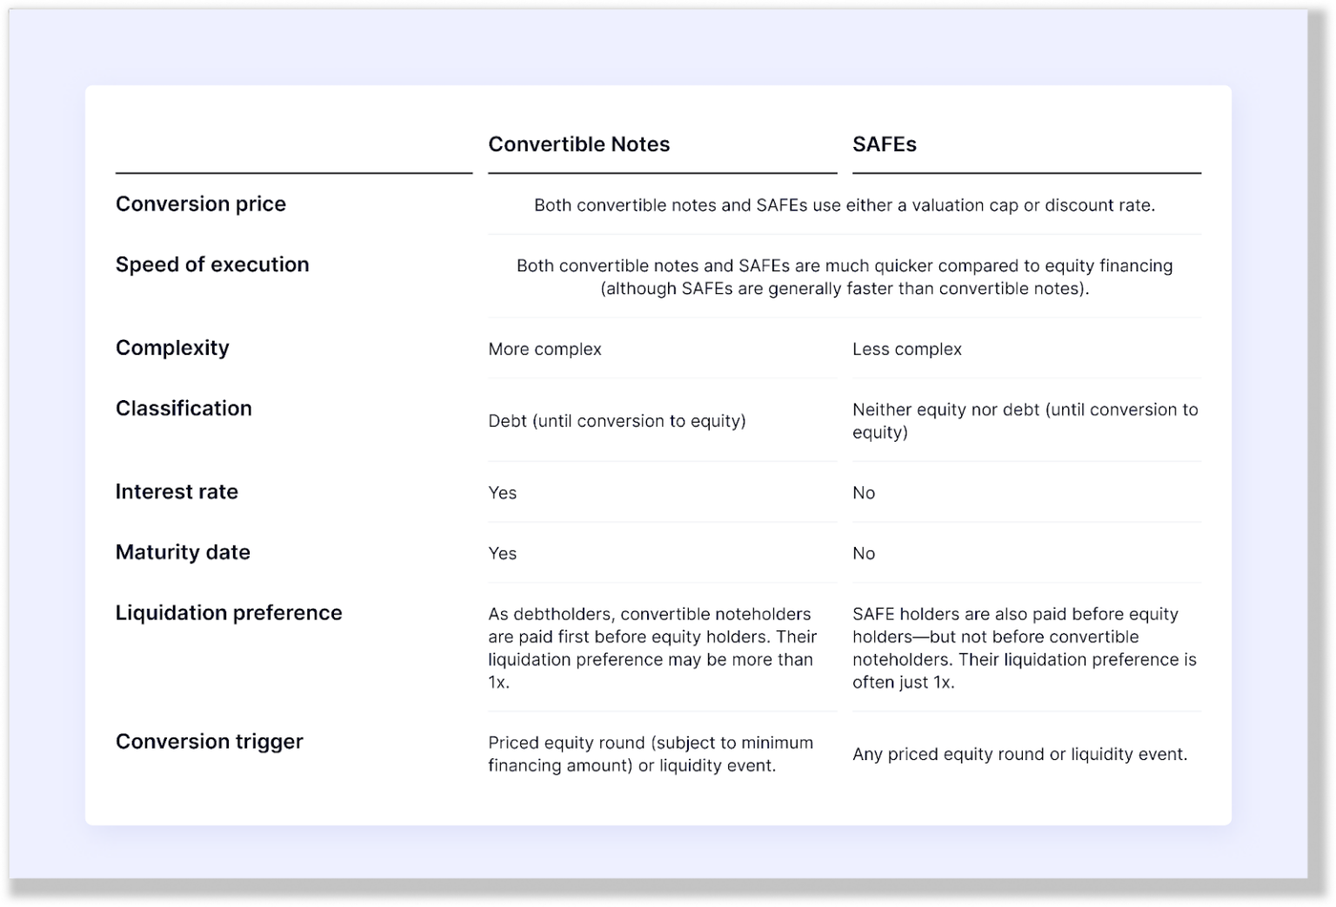Click the Liquidation preference row label
The image size is (1336, 907).
pyautogui.click(x=229, y=613)
